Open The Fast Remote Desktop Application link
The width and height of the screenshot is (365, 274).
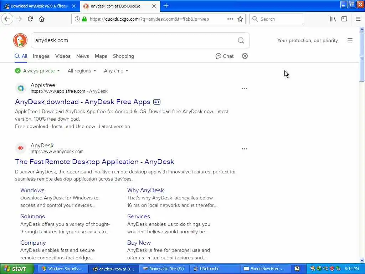(94, 162)
